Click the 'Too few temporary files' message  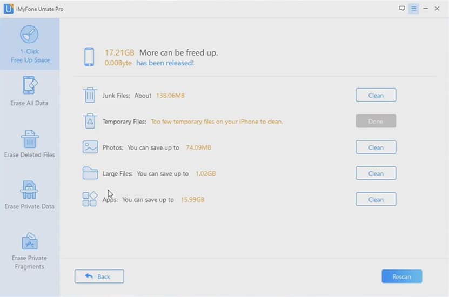coord(217,122)
